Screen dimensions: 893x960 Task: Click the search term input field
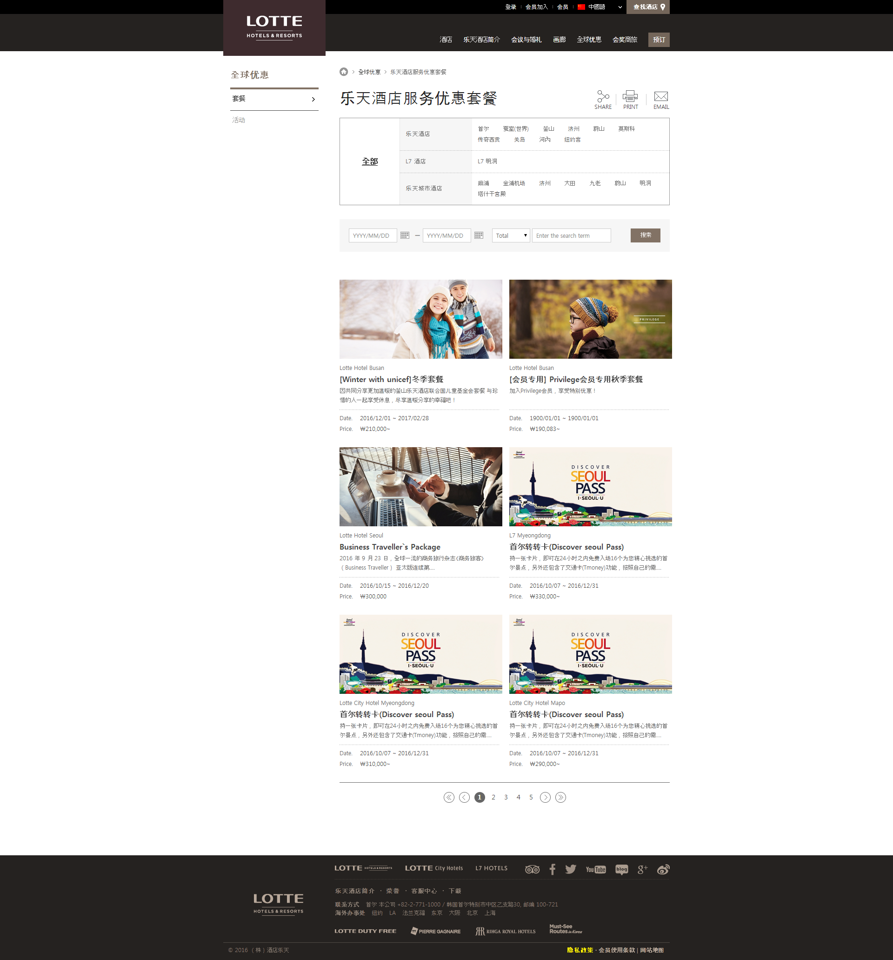click(571, 235)
